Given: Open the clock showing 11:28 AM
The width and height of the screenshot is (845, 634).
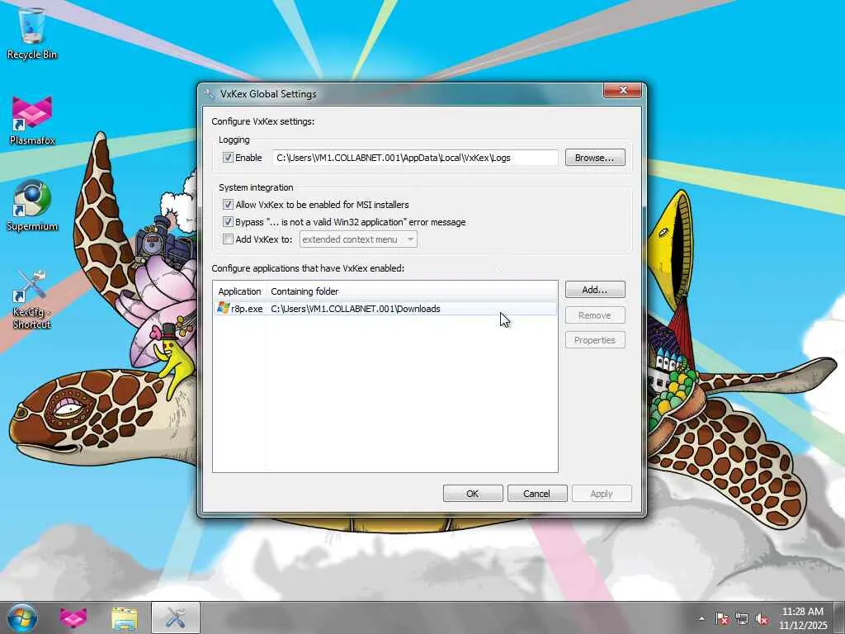Looking at the screenshot, I should tap(802, 618).
